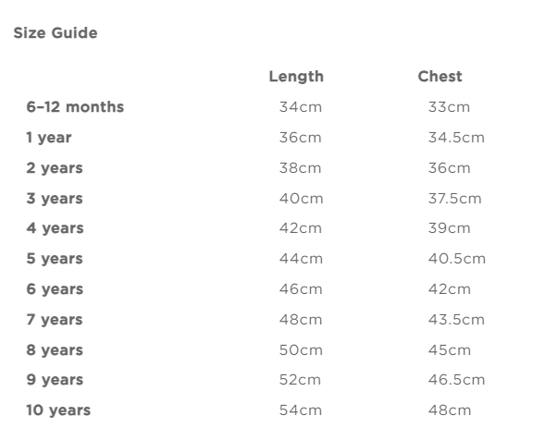Click the 33cm chest value

pyautogui.click(x=449, y=107)
